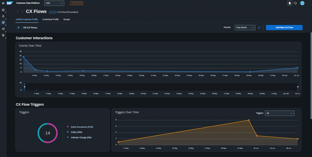Click the triggers point valued 3

(x=257, y=136)
